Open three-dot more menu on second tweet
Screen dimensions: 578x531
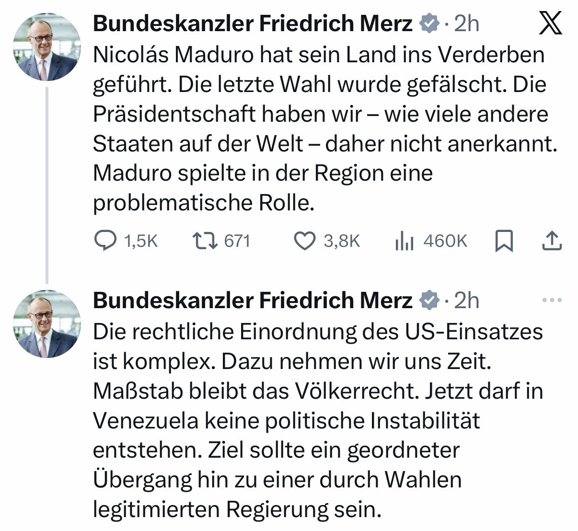click(x=551, y=300)
